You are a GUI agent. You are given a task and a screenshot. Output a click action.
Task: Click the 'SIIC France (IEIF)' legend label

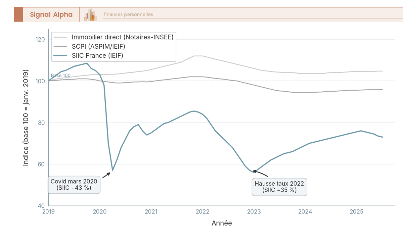[97, 55]
